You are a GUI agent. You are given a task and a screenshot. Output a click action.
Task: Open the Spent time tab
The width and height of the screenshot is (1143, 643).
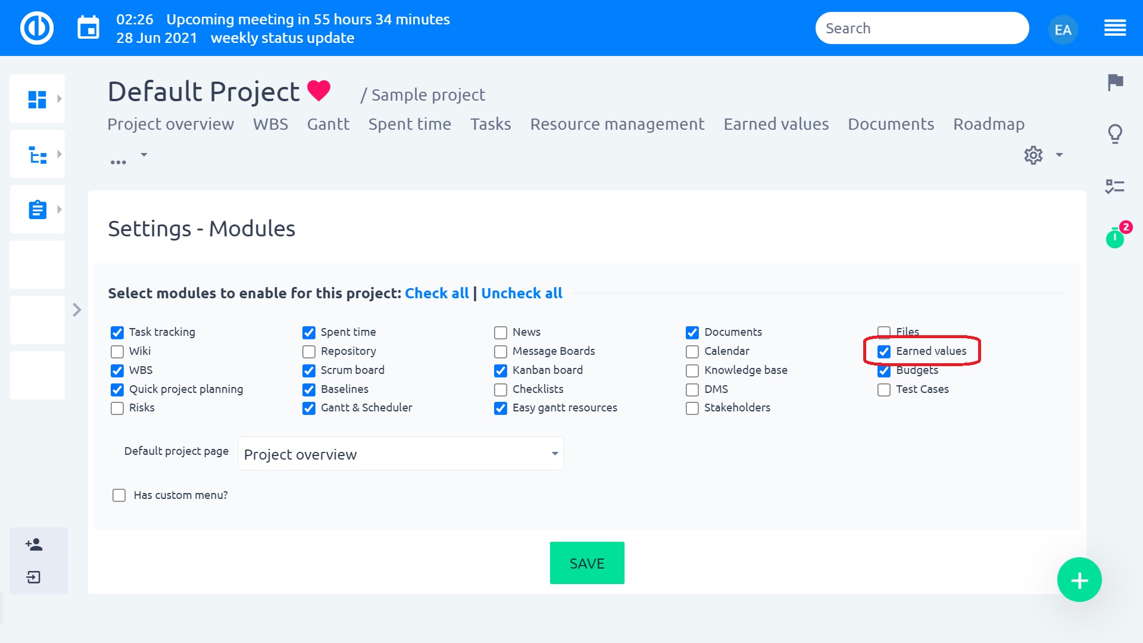tap(410, 124)
